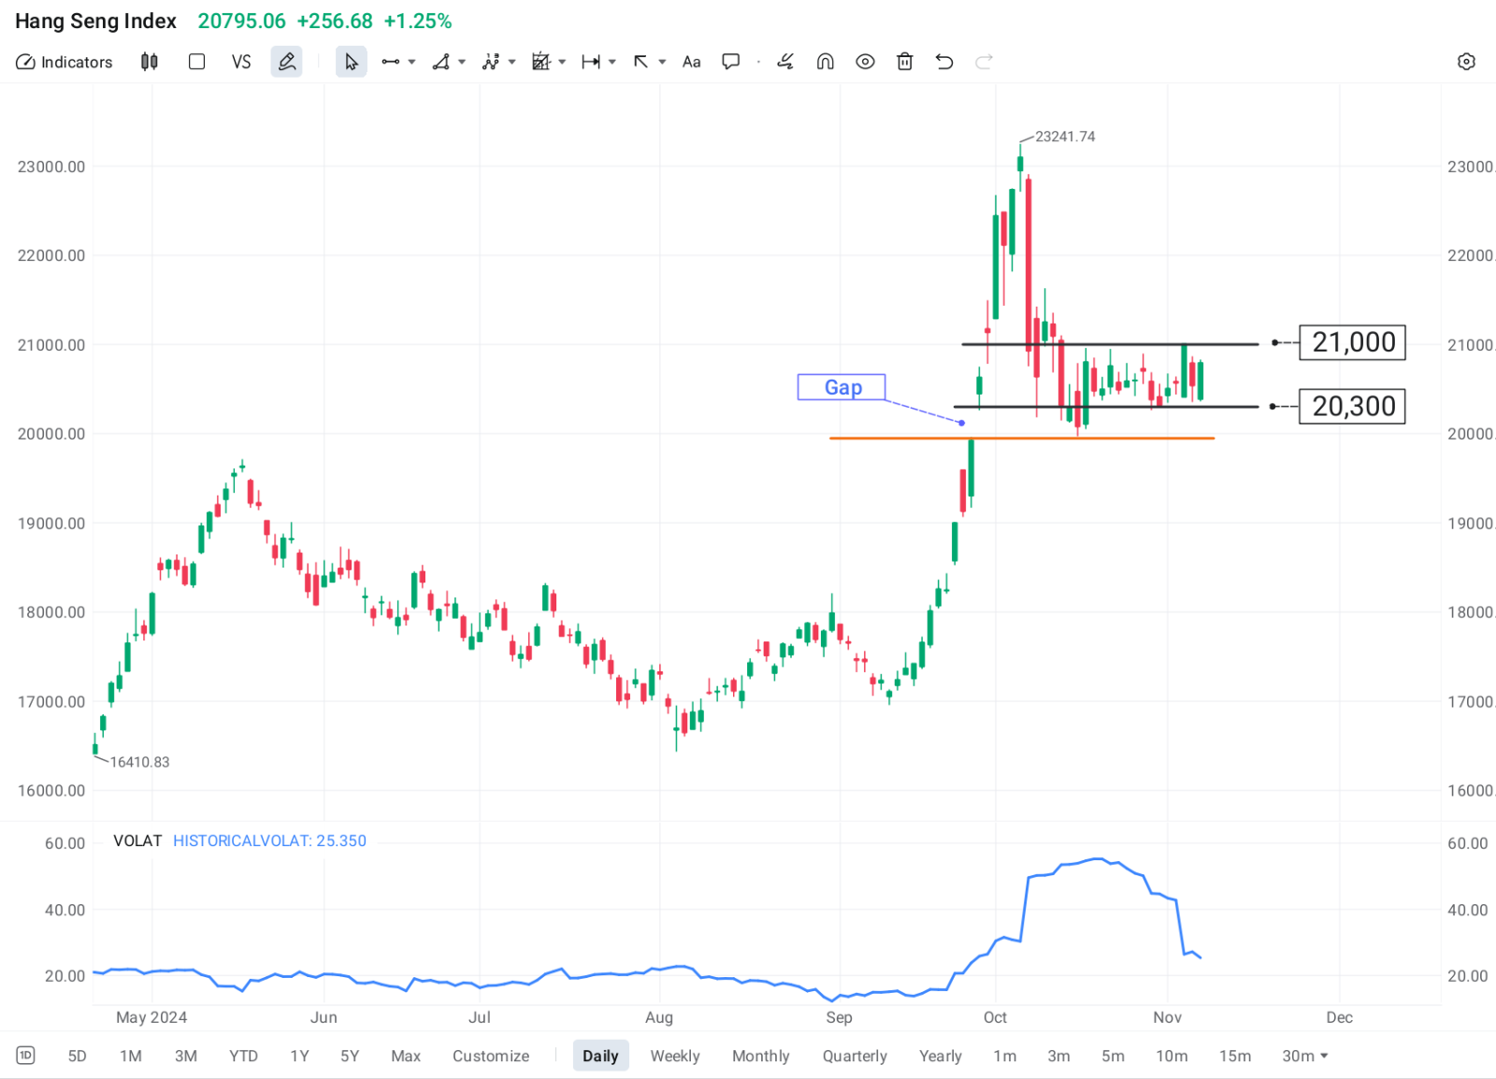
Task: Switch to 10m interval
Action: coord(1172,1056)
